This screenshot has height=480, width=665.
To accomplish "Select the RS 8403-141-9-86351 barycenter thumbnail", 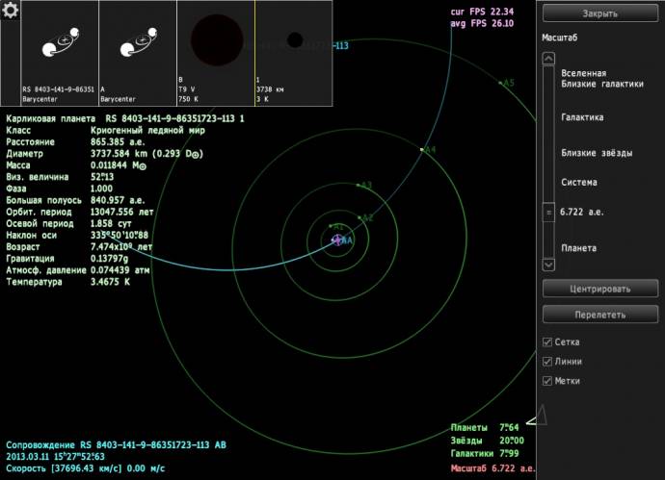I will (60, 53).
